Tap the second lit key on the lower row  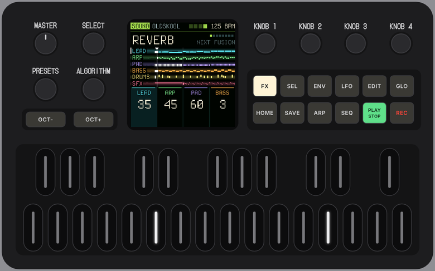pos(328,228)
